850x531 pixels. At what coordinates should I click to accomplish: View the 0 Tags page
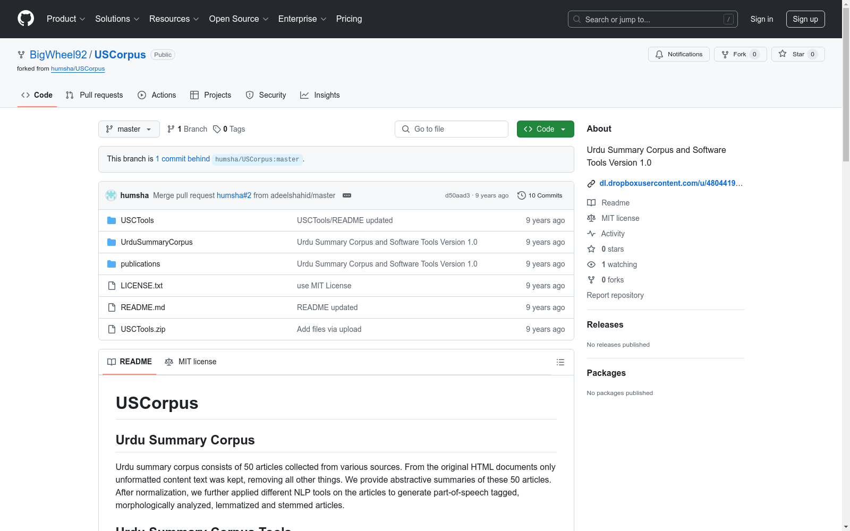click(229, 129)
